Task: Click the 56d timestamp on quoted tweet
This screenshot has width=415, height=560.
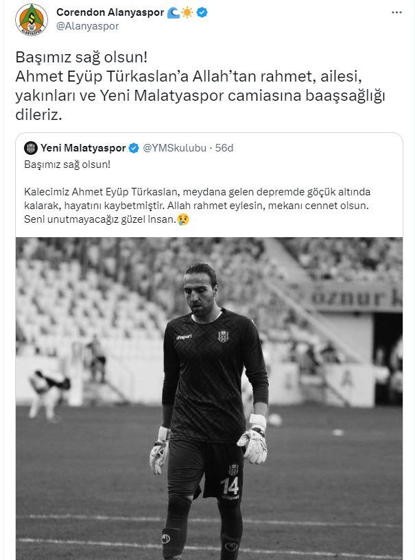Action: (x=224, y=148)
